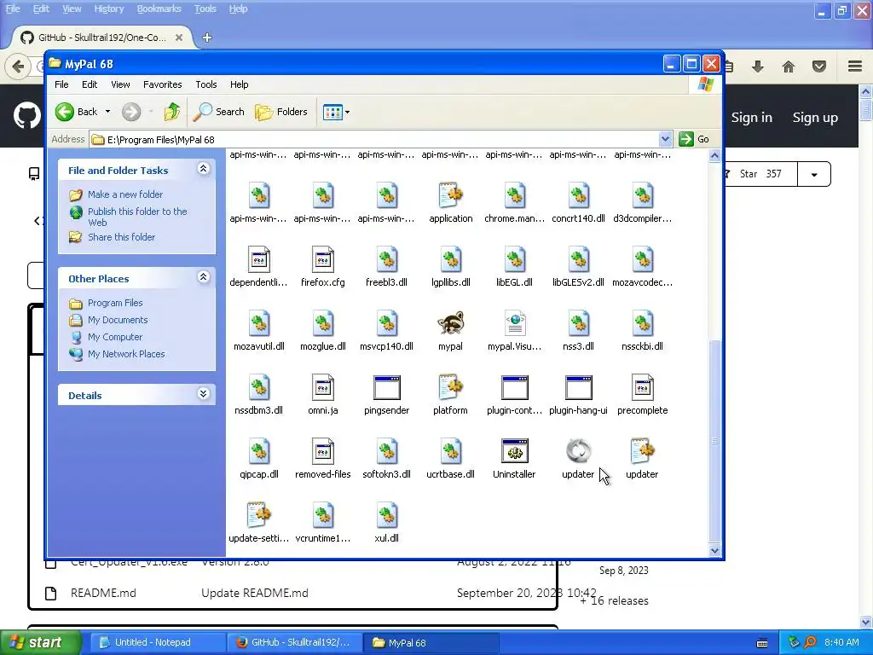Select the removed-files file icon
This screenshot has height=655, width=873.
(323, 451)
